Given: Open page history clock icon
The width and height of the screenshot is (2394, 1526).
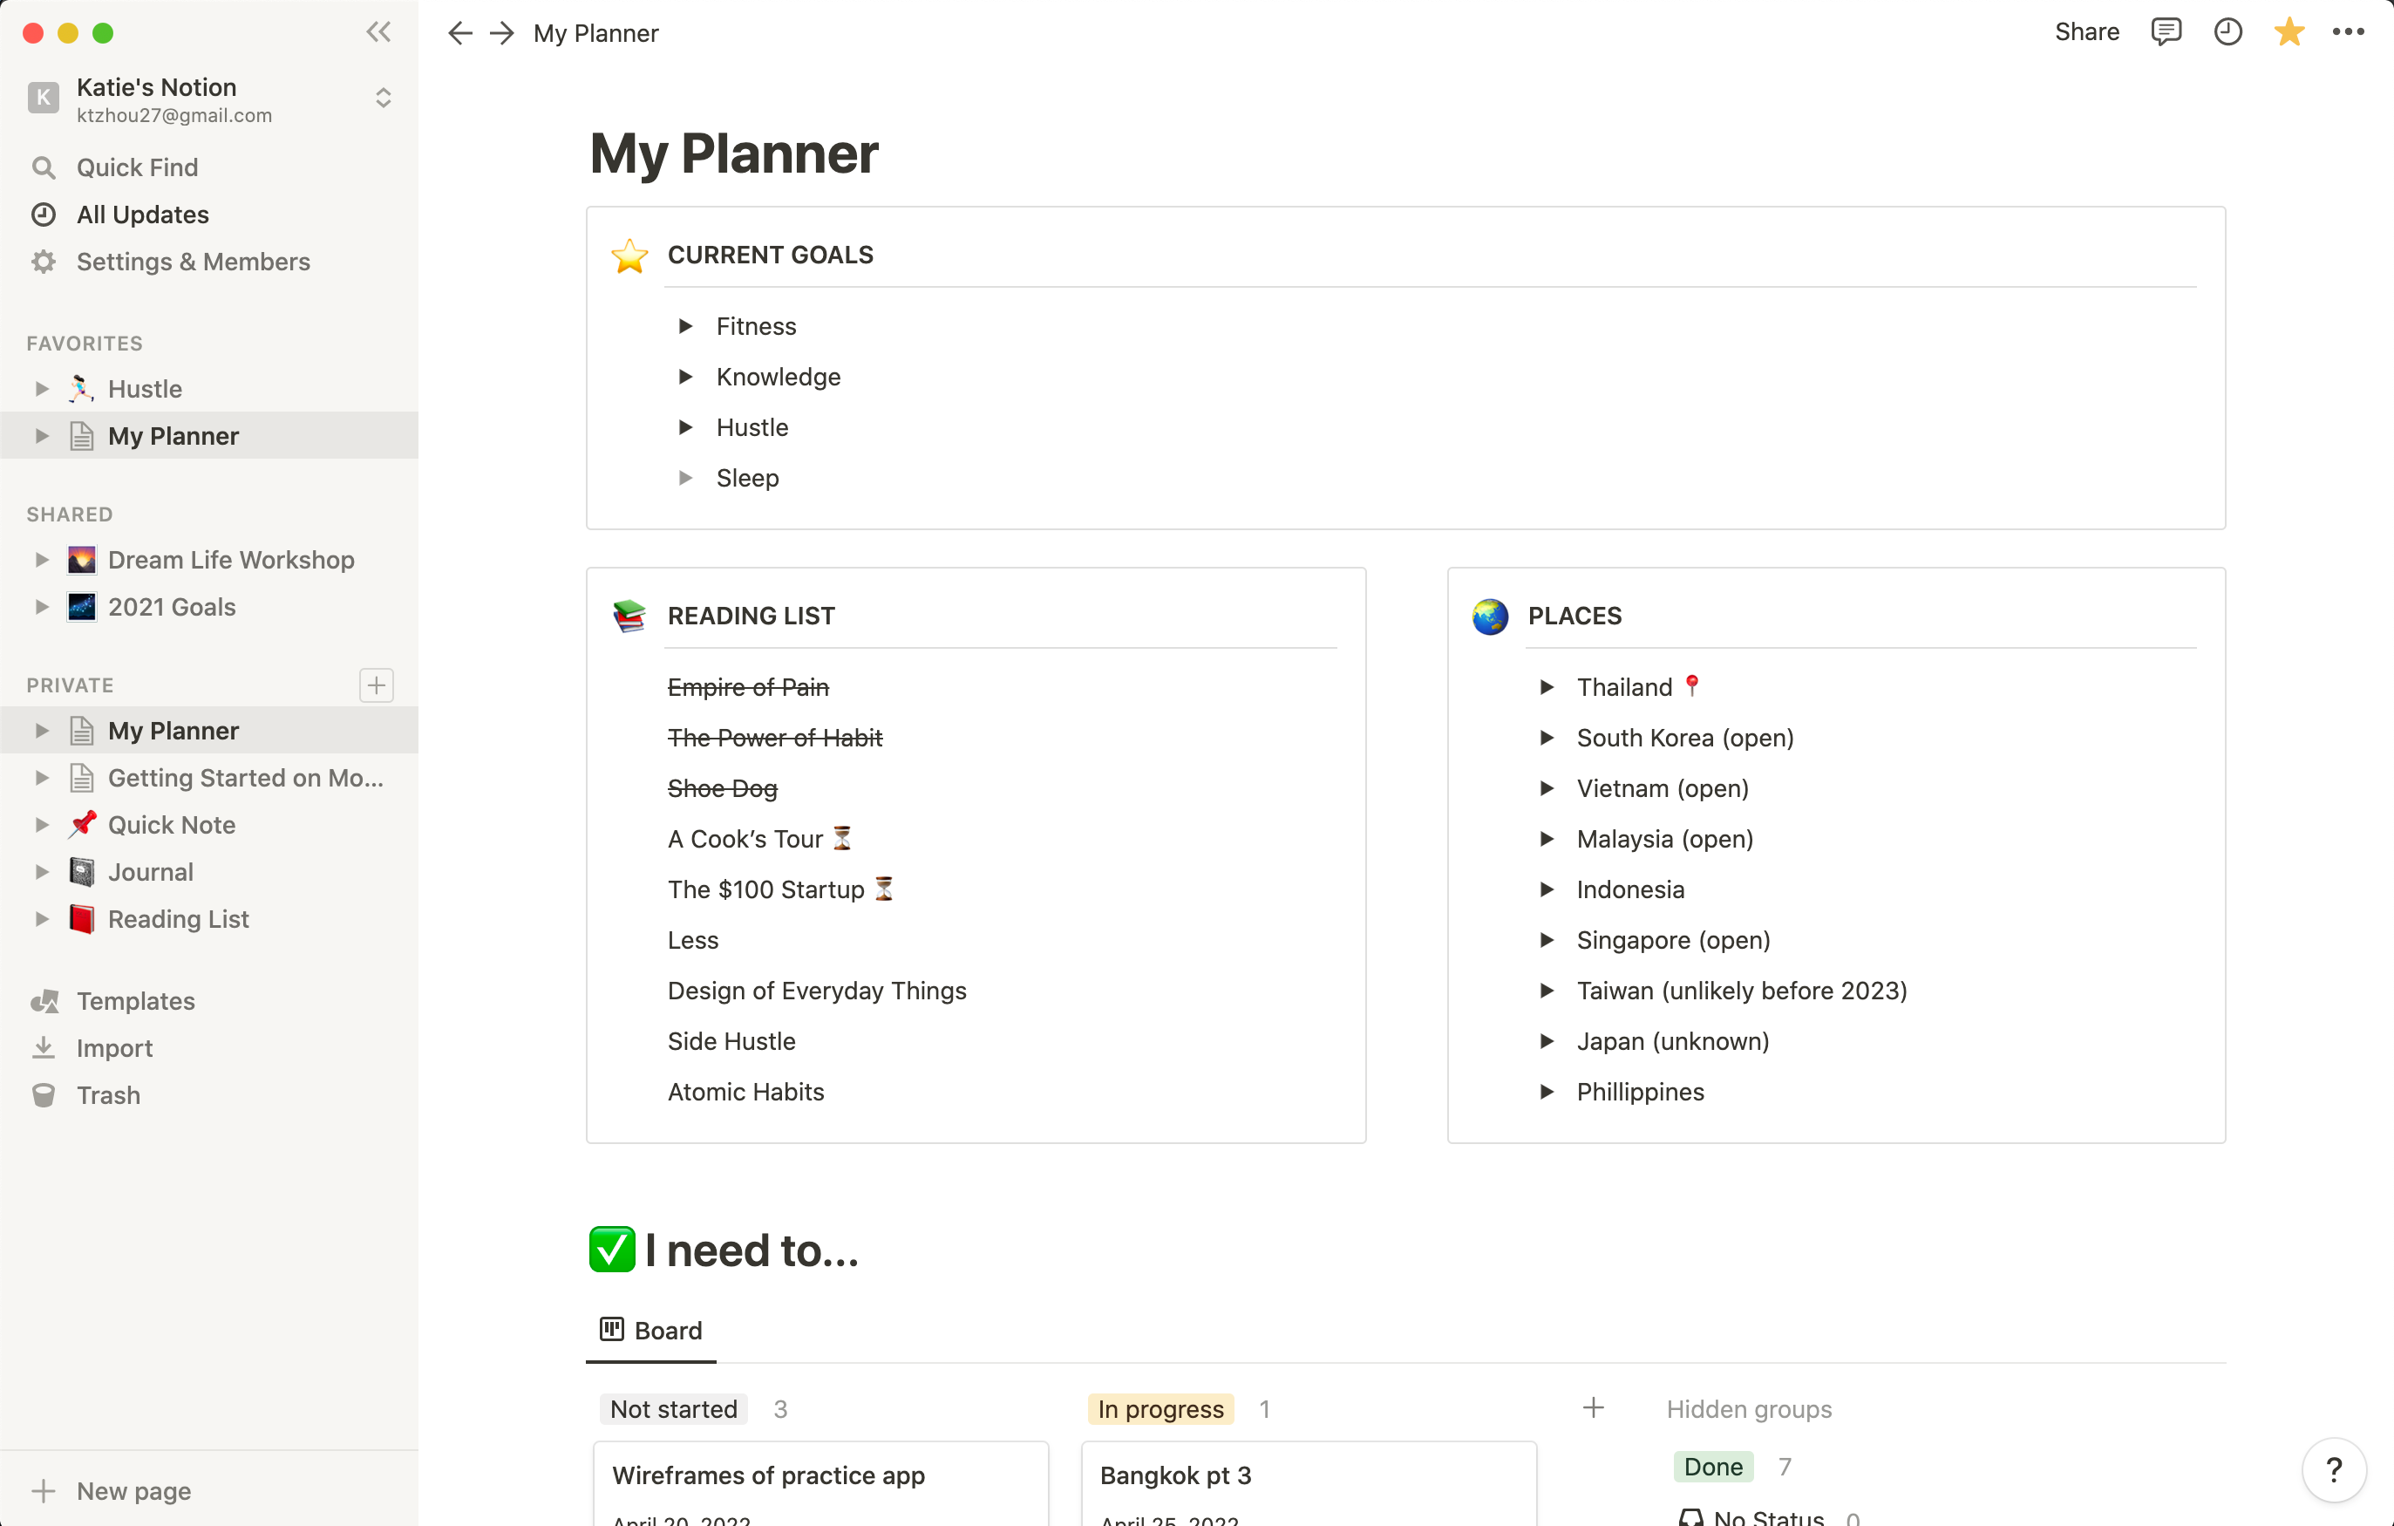Looking at the screenshot, I should coord(2227,33).
